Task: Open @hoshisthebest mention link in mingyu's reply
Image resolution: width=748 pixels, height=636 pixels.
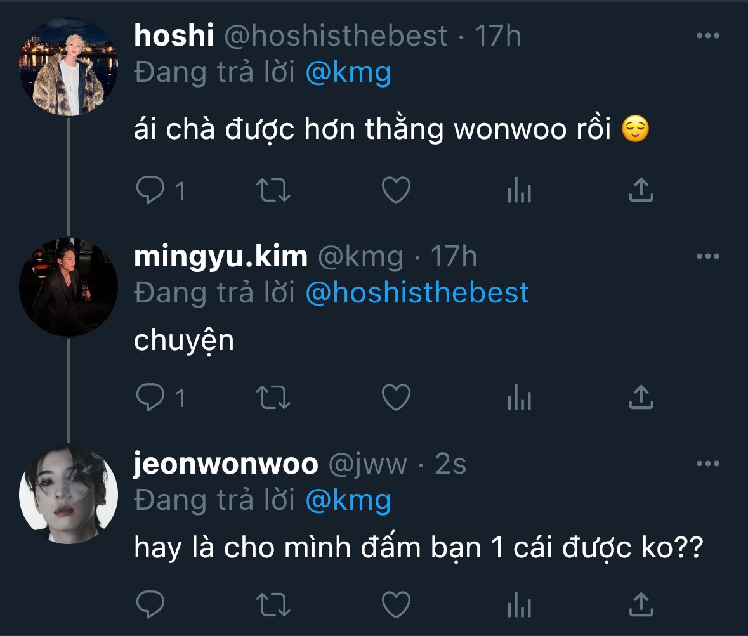Action: tap(417, 293)
